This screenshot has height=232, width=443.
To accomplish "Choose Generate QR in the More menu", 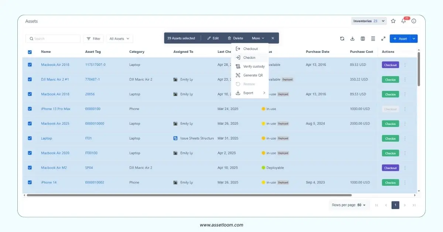I will click(253, 75).
